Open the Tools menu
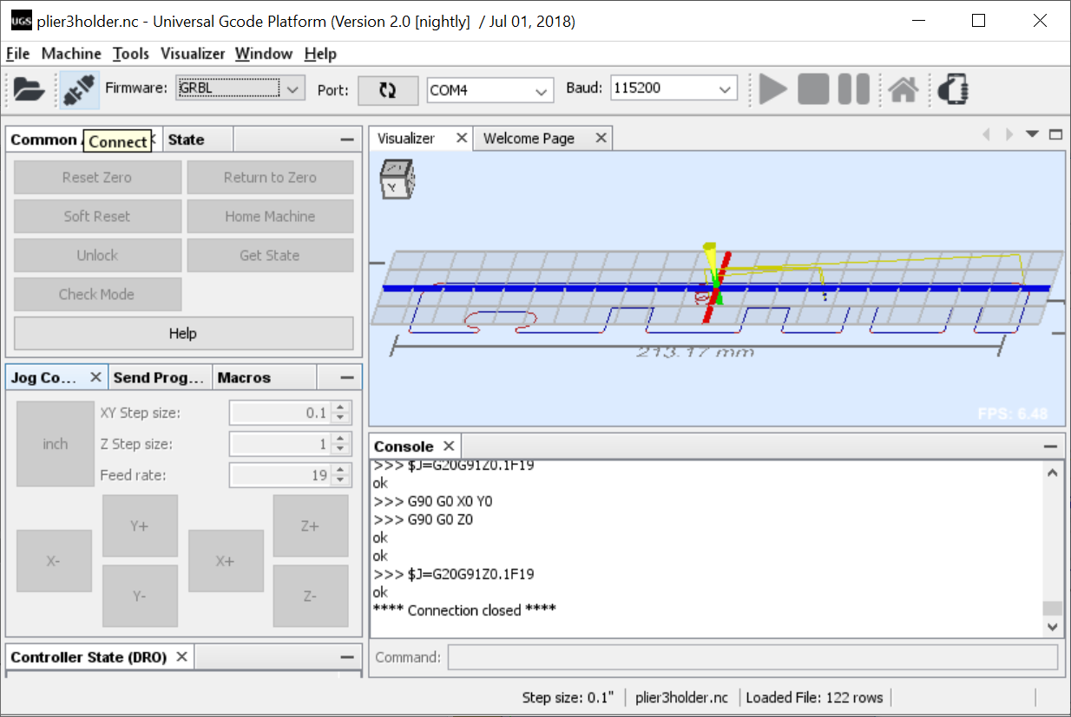Viewport: 1071px width, 717px height. (x=131, y=54)
